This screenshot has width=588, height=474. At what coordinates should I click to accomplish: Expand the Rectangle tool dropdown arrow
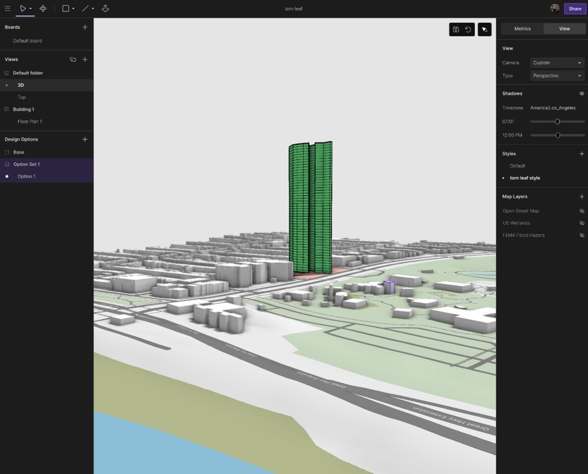pos(73,9)
